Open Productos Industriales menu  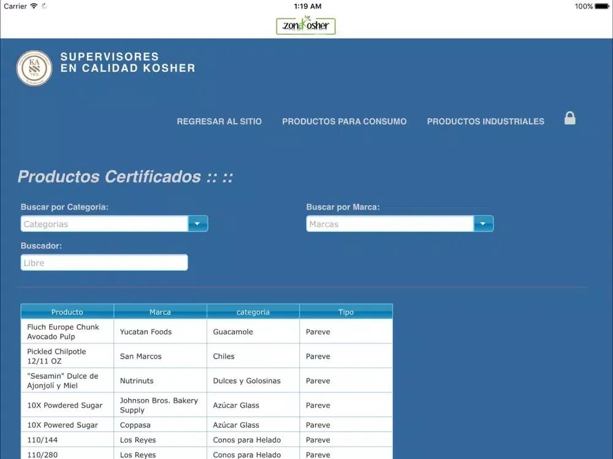485,121
